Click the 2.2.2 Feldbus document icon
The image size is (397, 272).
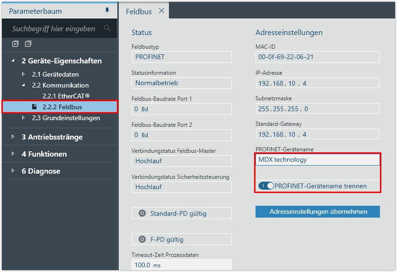tap(34, 107)
